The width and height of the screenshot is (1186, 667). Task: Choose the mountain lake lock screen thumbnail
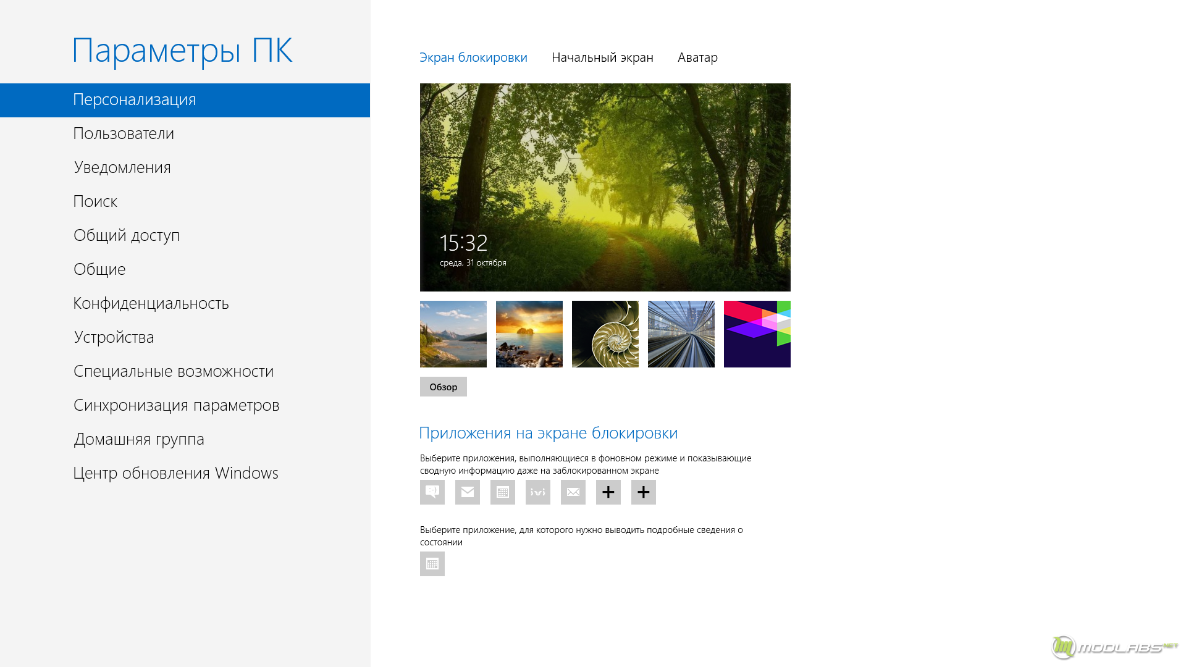click(453, 334)
